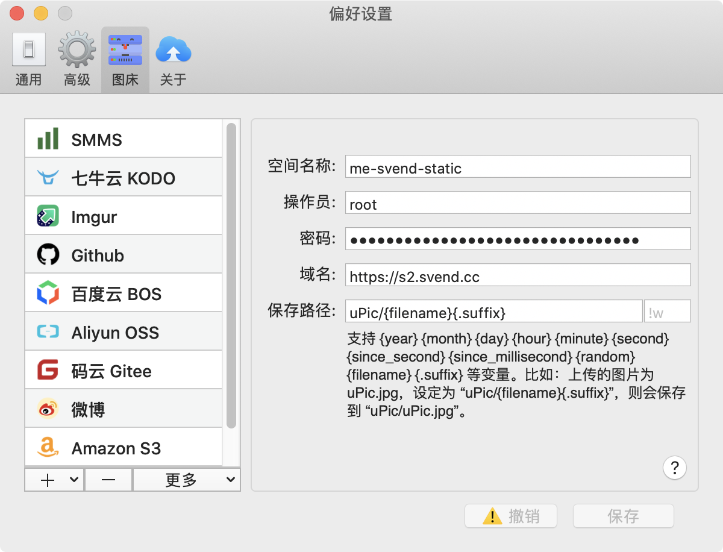The width and height of the screenshot is (723, 552).
Task: Click the Github octocat icon
Action: tap(48, 255)
